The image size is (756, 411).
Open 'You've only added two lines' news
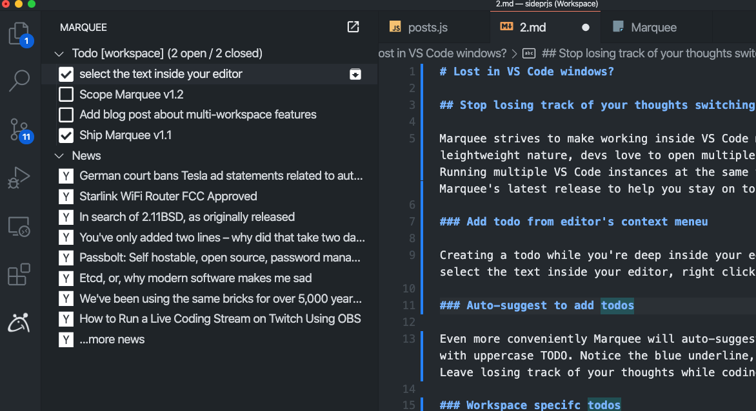pyautogui.click(x=222, y=238)
